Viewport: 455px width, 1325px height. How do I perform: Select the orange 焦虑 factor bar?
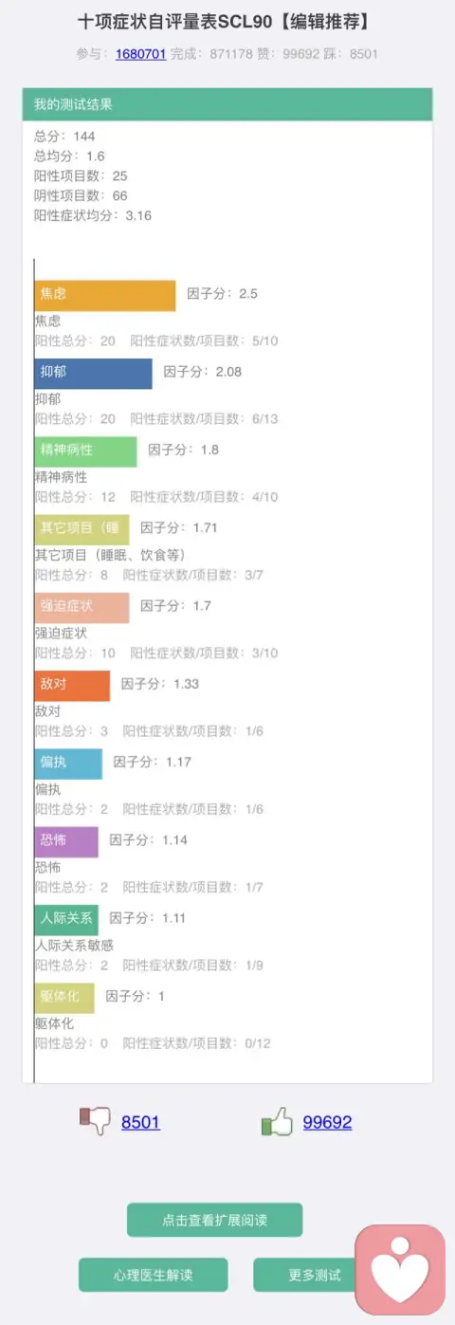[105, 295]
